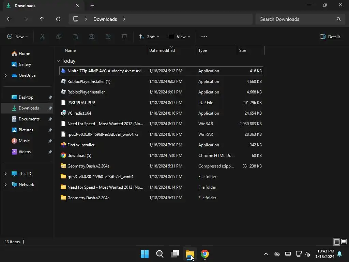Click the Delete trash icon
The image size is (349, 262).
pyautogui.click(x=124, y=37)
